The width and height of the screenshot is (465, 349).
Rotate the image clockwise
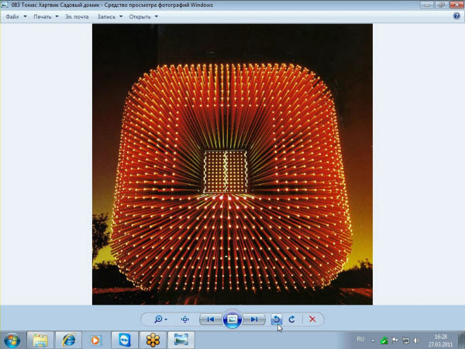[x=291, y=319]
